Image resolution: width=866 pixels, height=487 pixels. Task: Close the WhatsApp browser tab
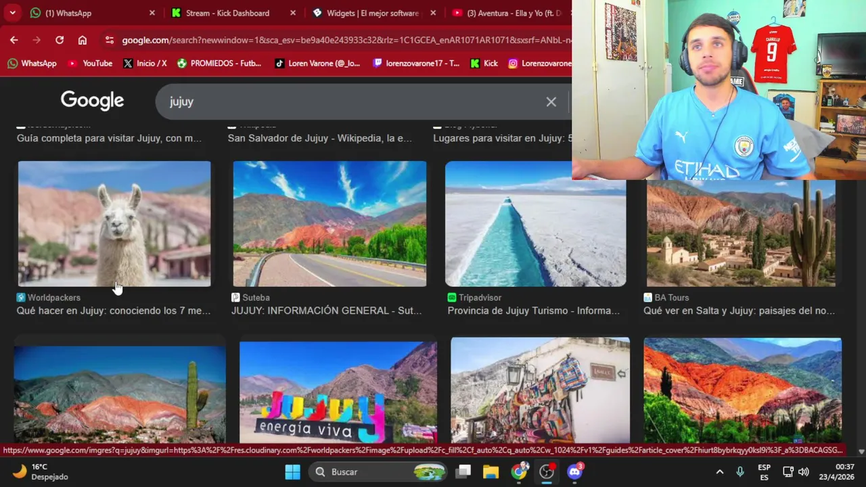152,13
